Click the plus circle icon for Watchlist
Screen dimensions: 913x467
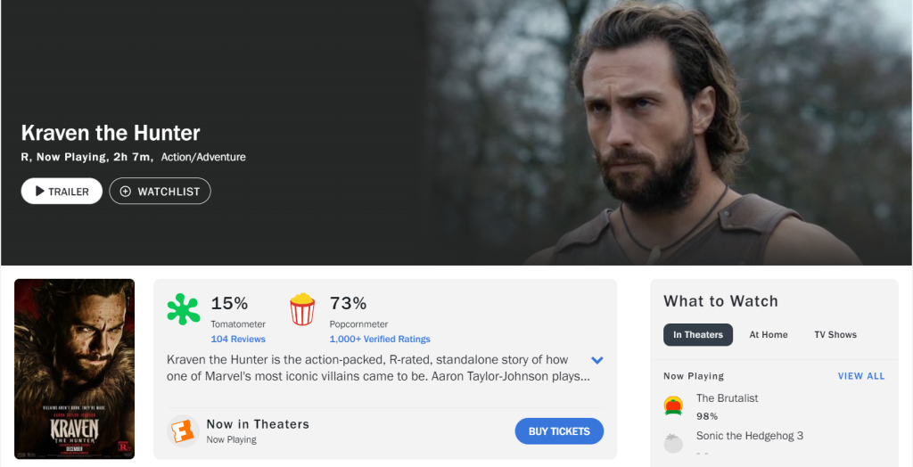click(125, 192)
